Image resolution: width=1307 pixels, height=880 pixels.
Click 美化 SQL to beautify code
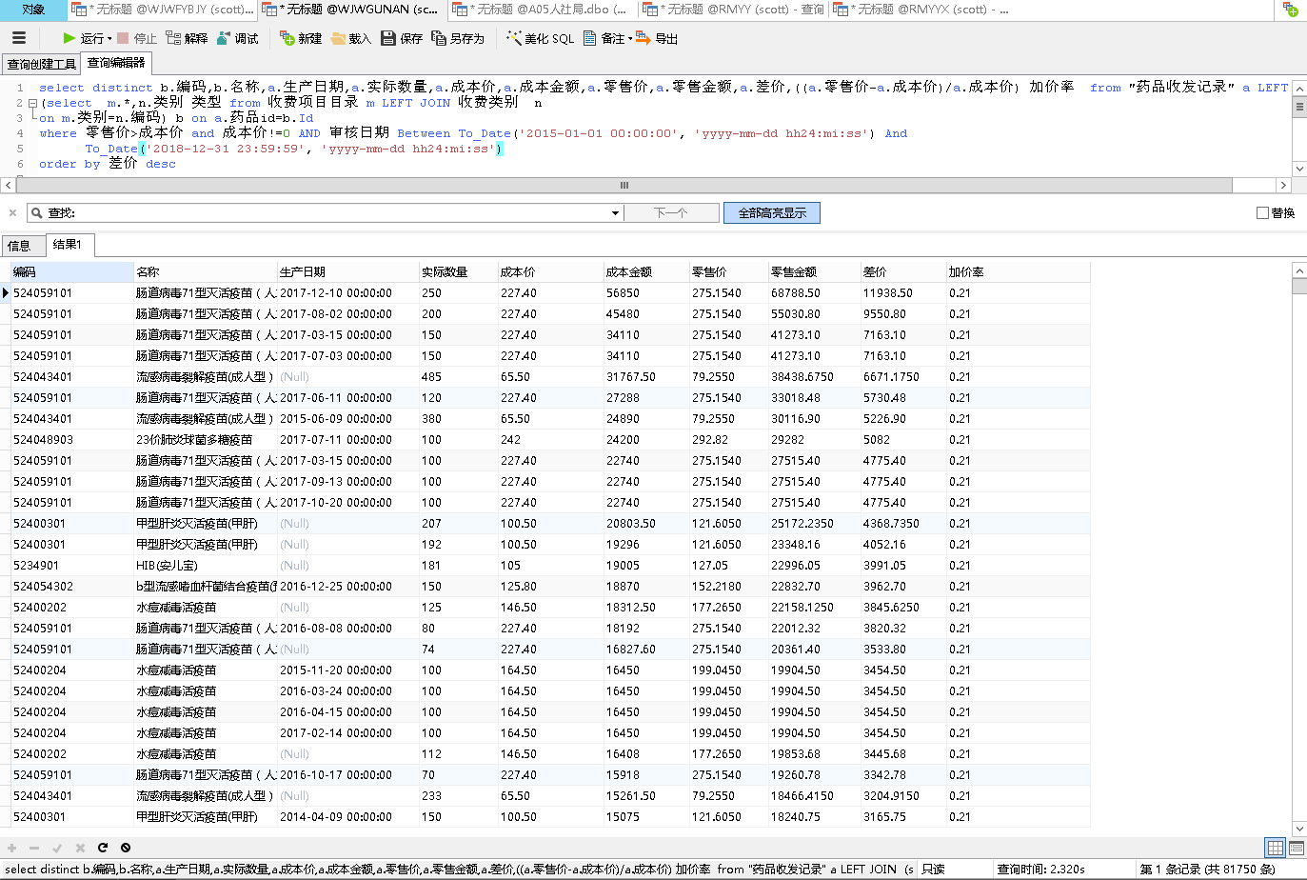tap(540, 38)
